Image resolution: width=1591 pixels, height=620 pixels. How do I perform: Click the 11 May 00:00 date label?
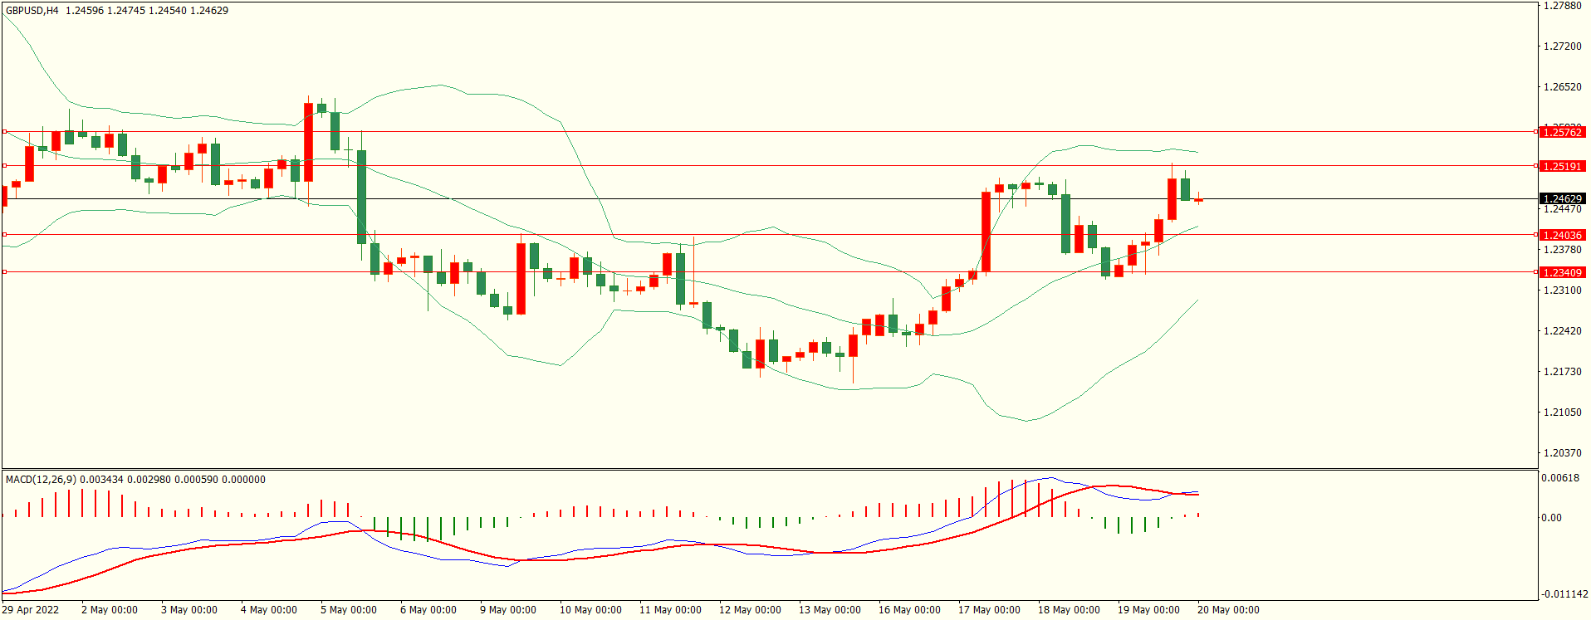click(x=670, y=610)
